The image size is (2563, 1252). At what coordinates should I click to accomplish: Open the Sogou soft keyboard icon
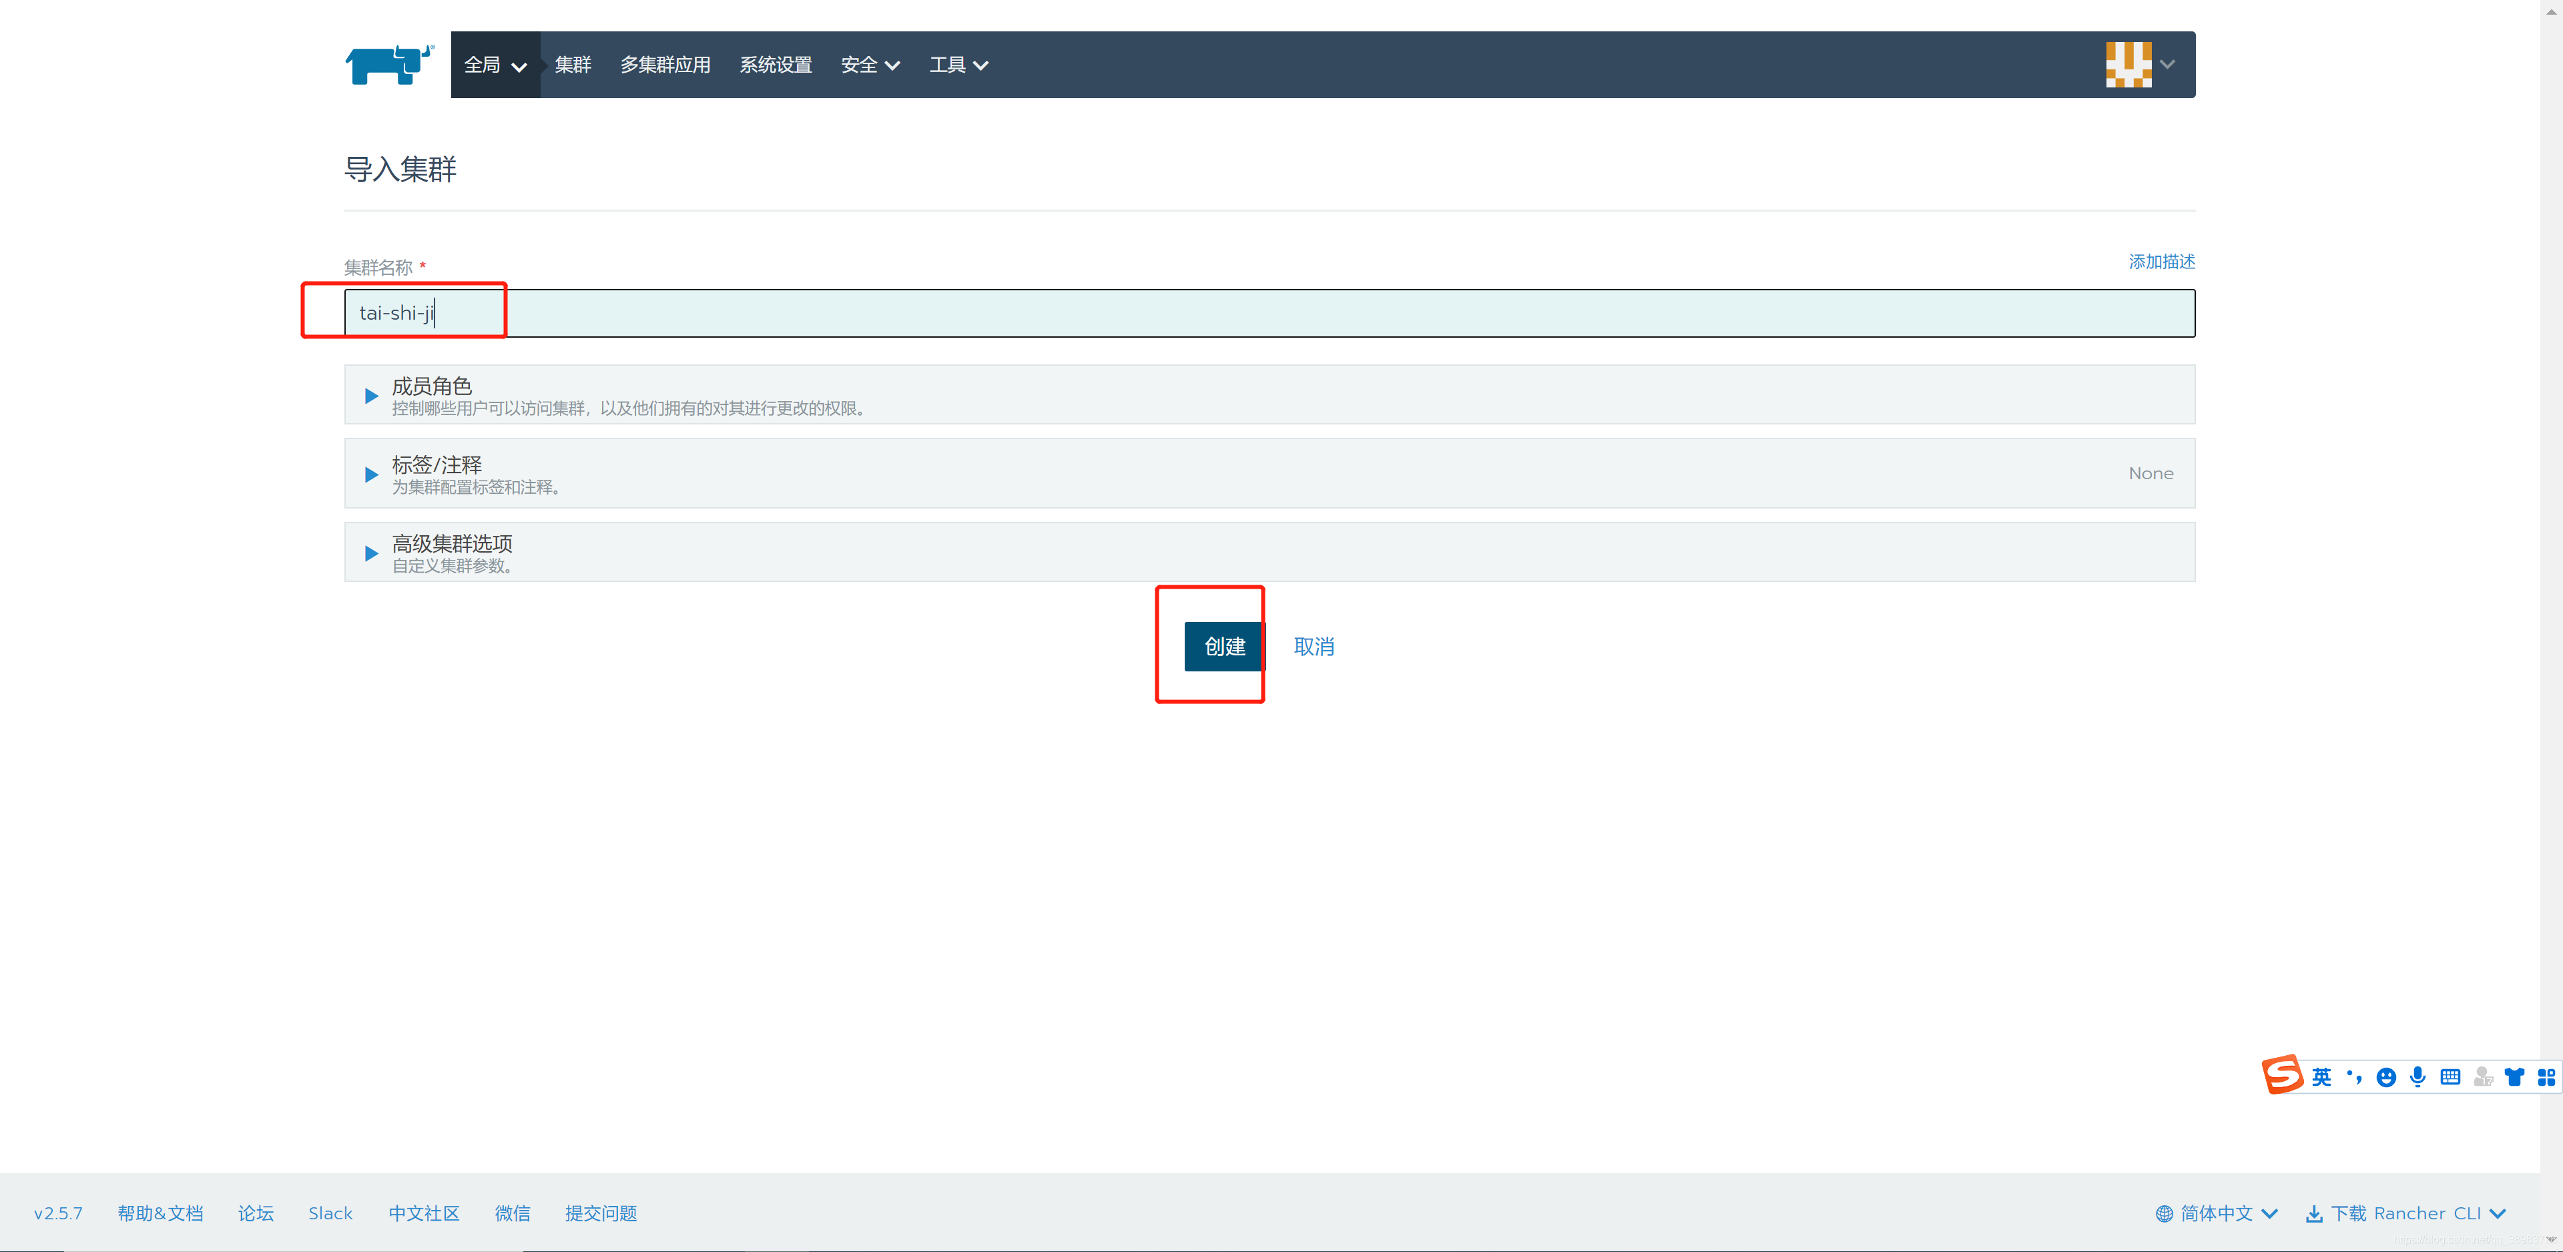pos(2451,1077)
